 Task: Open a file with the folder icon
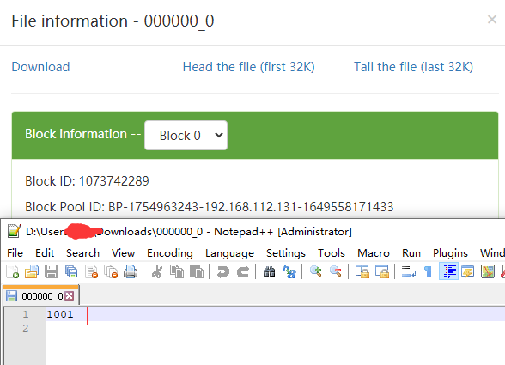coord(32,271)
